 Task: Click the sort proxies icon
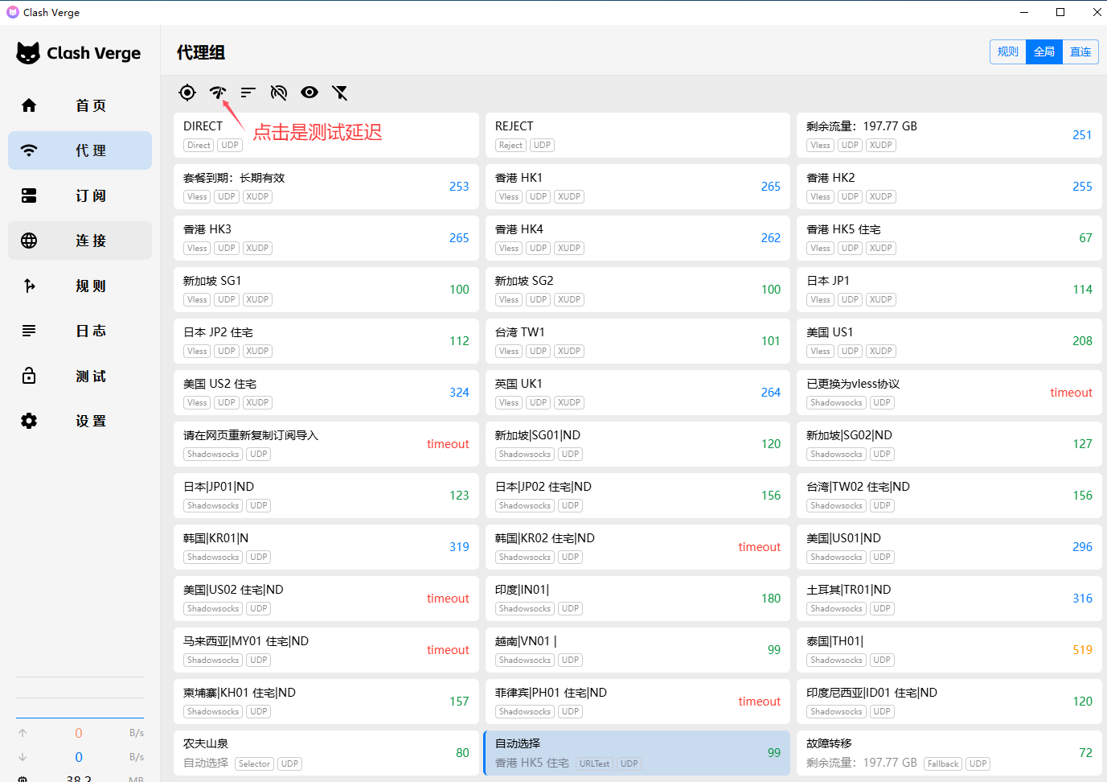tap(248, 93)
